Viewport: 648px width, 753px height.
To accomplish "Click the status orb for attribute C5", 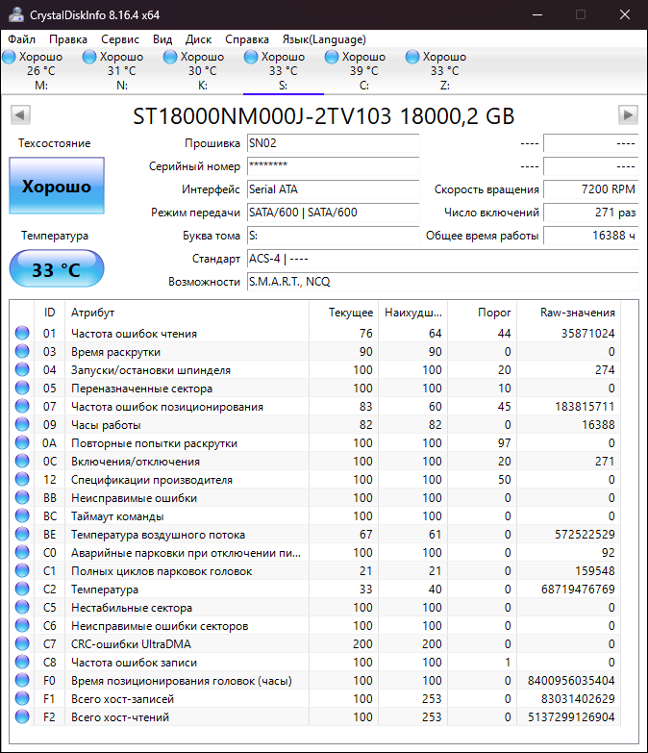I will click(x=22, y=607).
